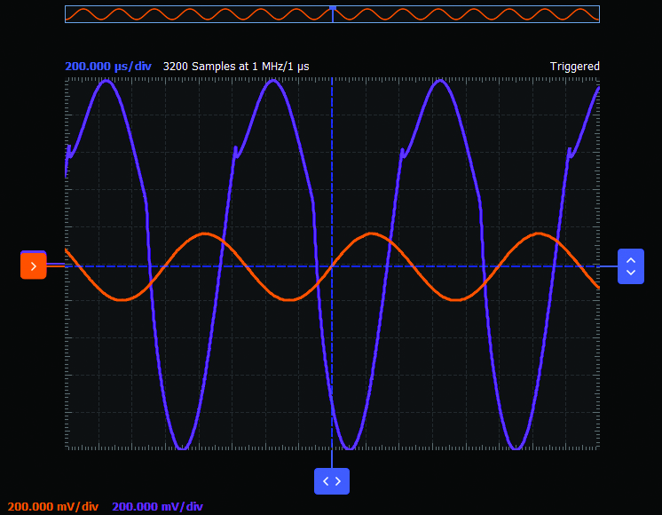Click the Triggered status label
This screenshot has width=662, height=515.
click(574, 67)
